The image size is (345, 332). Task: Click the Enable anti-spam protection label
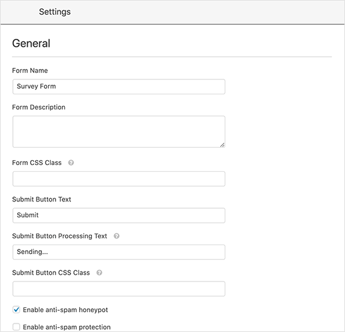click(67, 327)
